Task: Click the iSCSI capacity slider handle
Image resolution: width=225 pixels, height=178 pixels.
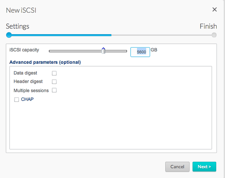Action: point(103,51)
